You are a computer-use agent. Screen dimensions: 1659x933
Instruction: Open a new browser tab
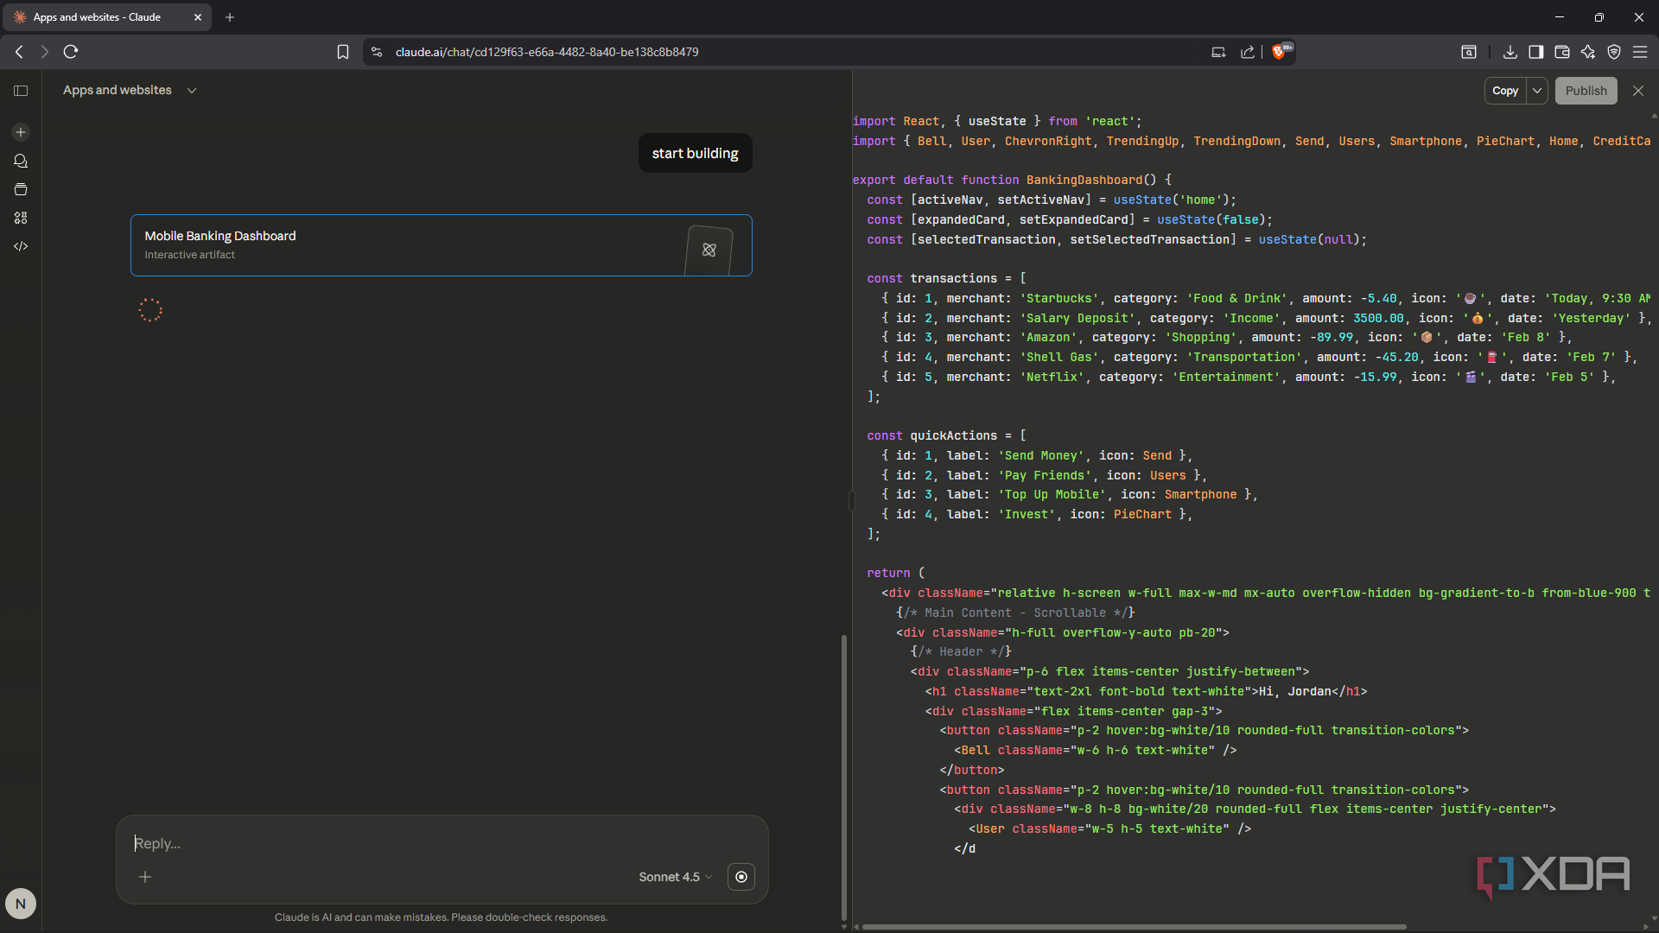(x=230, y=17)
